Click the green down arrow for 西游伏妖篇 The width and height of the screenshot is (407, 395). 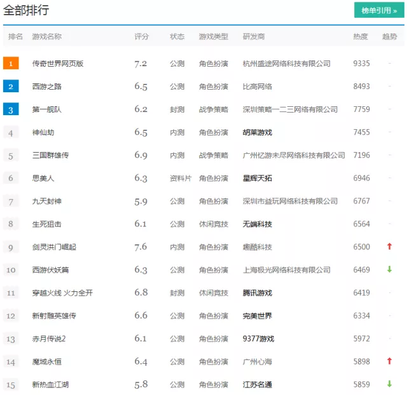[x=389, y=269]
